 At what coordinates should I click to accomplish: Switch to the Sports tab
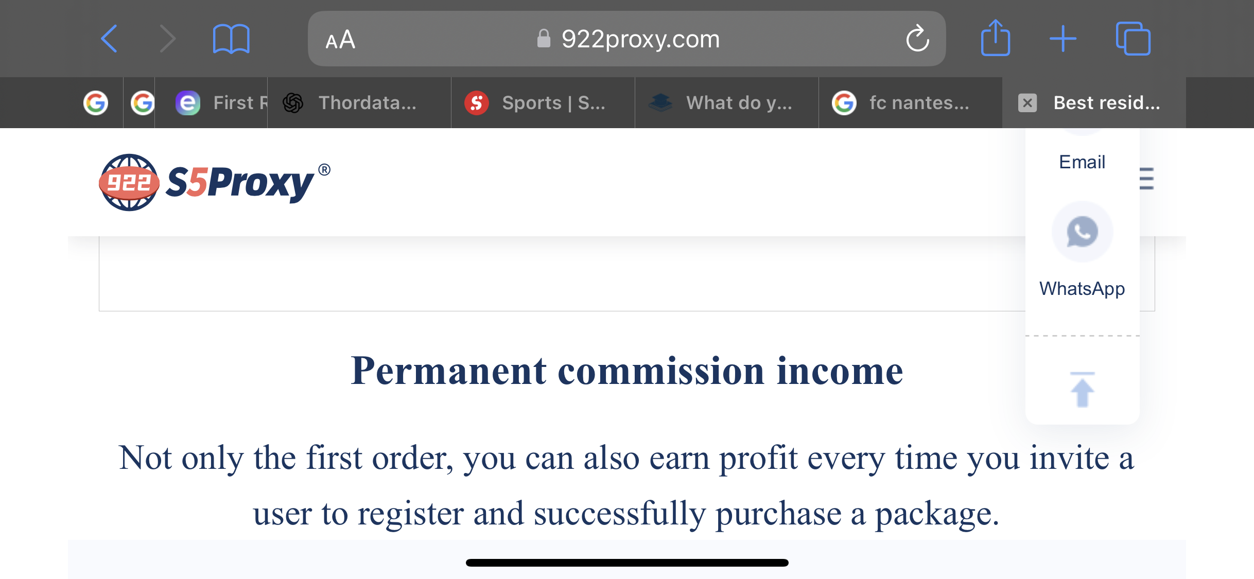[x=543, y=102]
